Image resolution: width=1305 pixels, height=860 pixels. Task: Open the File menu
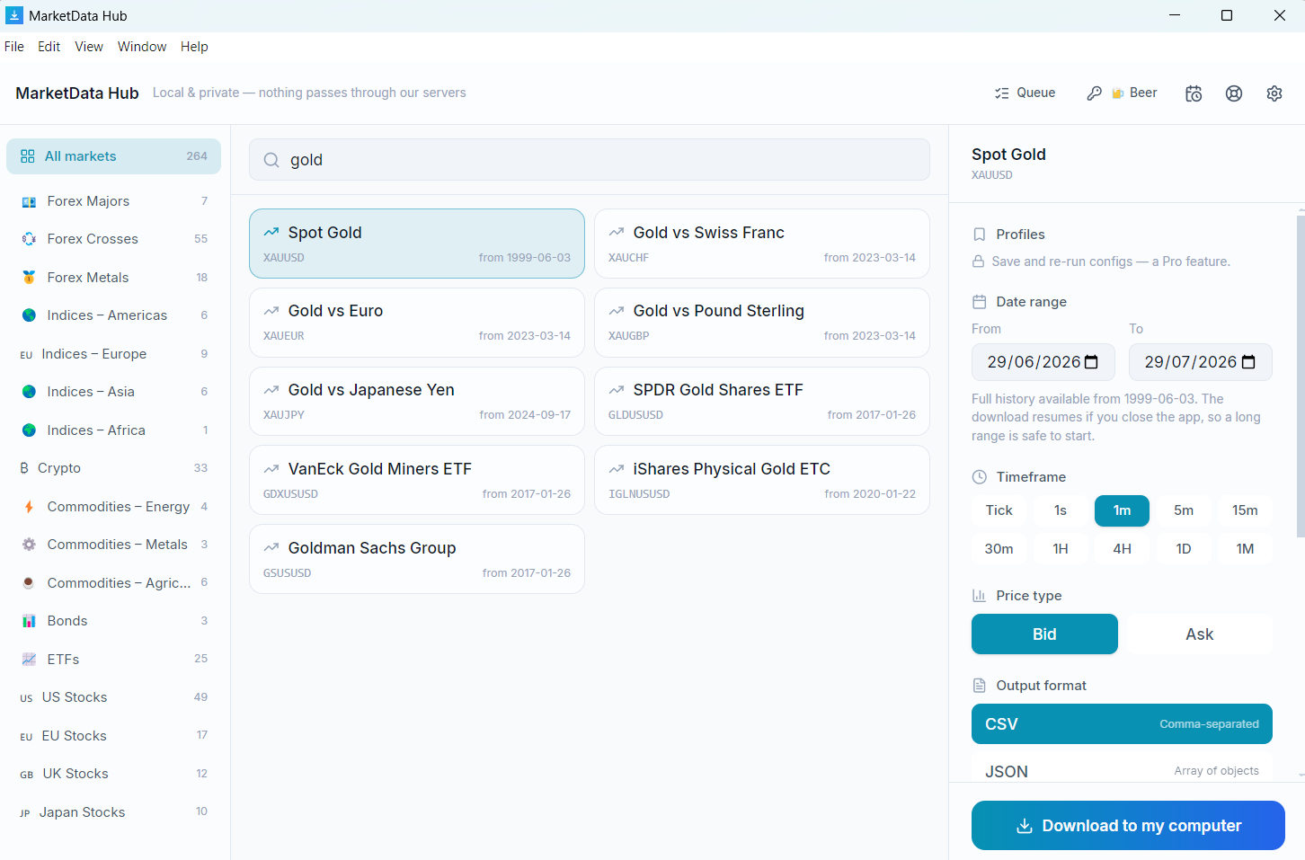pyautogui.click(x=14, y=47)
